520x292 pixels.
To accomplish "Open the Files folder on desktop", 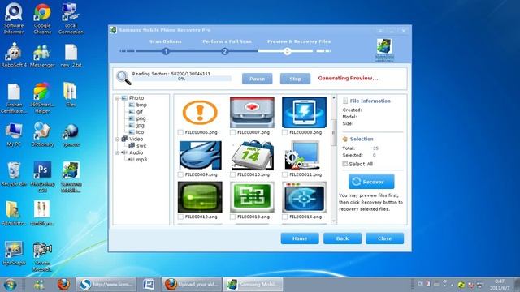I will click(x=71, y=95).
